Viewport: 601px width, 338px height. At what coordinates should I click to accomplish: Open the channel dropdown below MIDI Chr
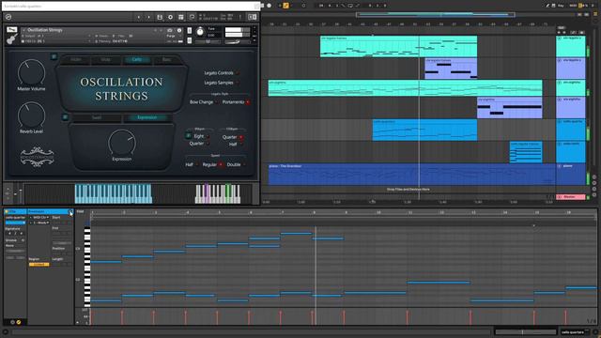pyautogui.click(x=39, y=223)
